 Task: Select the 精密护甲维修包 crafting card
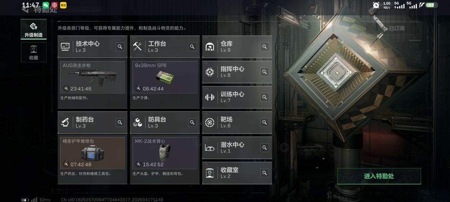[x=92, y=153]
